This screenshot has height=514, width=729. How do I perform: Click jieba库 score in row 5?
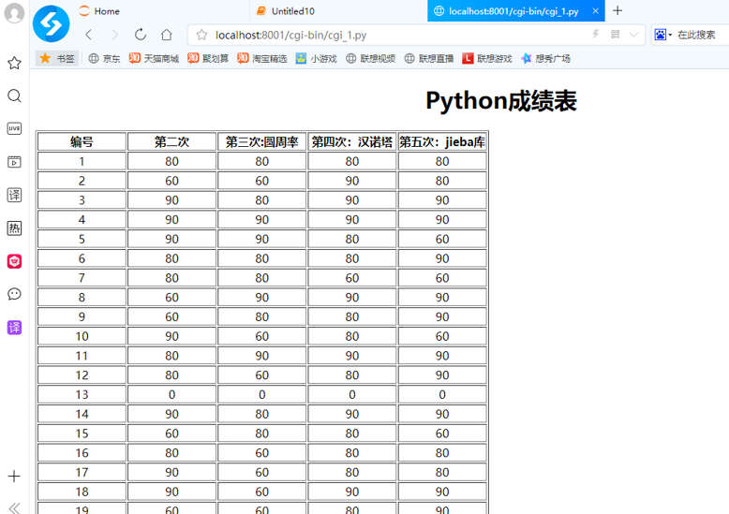tap(442, 239)
